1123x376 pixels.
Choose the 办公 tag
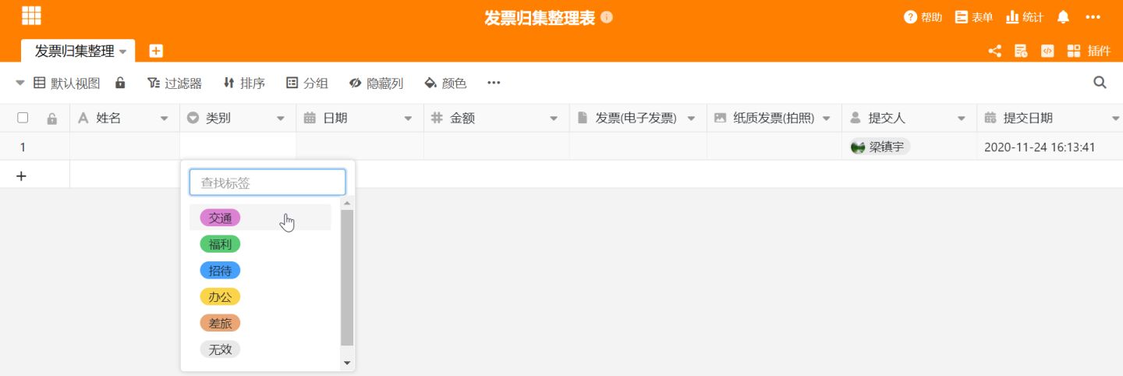point(220,296)
